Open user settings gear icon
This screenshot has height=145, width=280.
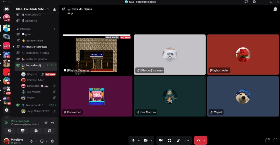52,141
